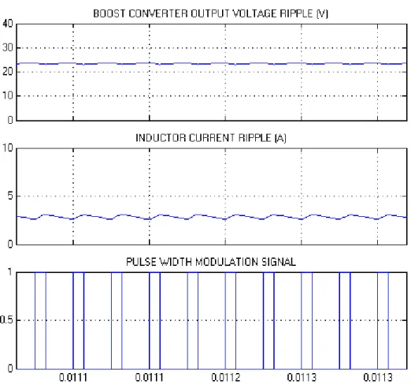Click the "20" y-axis tick label

(8, 72)
